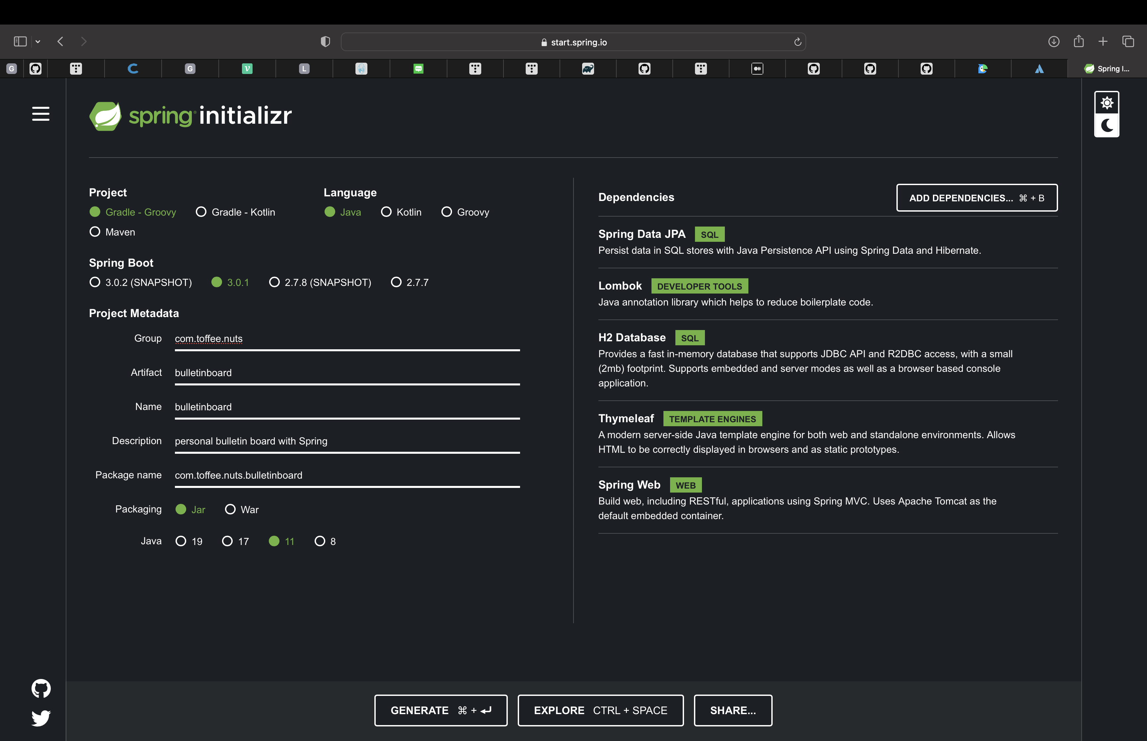This screenshot has height=741, width=1147.
Task: Click the Spring leaf logo
Action: click(x=105, y=116)
